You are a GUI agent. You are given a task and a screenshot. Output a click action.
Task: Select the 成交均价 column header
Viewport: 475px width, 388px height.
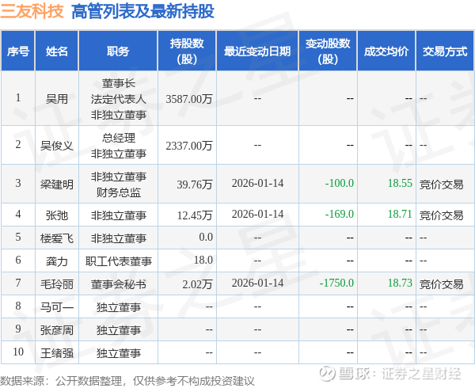[x=386, y=51]
